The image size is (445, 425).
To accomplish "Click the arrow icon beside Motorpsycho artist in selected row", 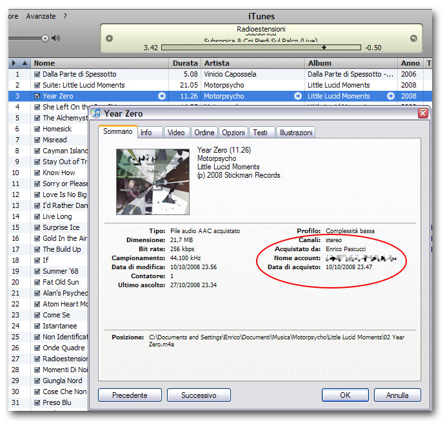I will pos(297,96).
